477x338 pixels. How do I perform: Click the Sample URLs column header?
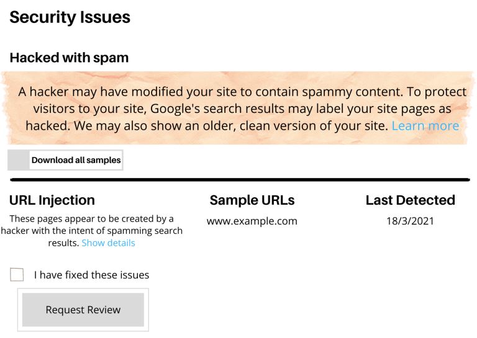[252, 200]
